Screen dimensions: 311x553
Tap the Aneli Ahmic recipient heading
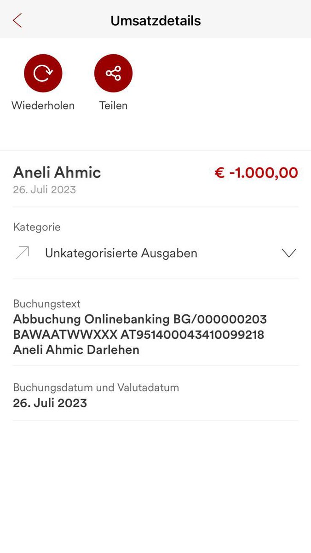click(57, 172)
